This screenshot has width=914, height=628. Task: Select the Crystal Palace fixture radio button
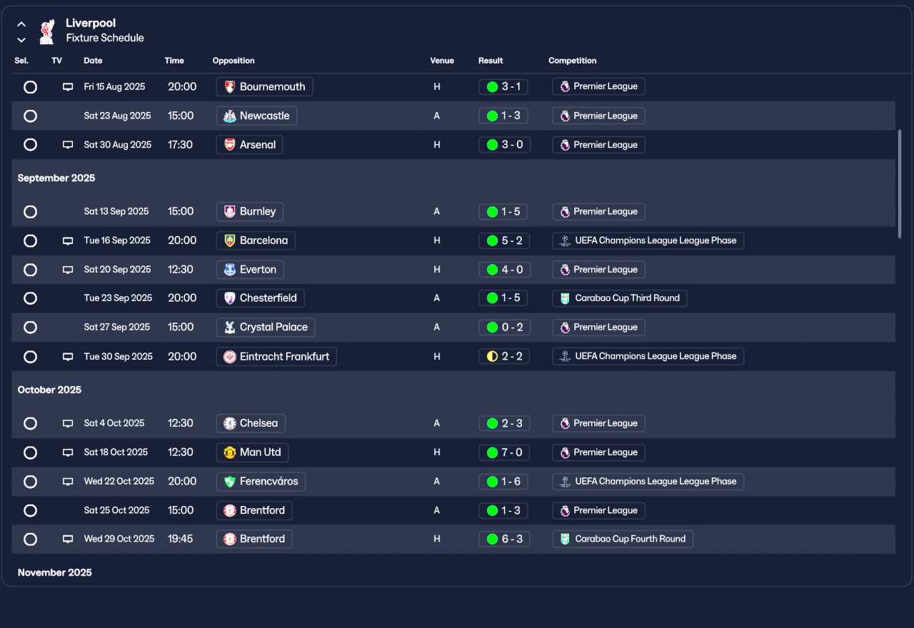(30, 328)
